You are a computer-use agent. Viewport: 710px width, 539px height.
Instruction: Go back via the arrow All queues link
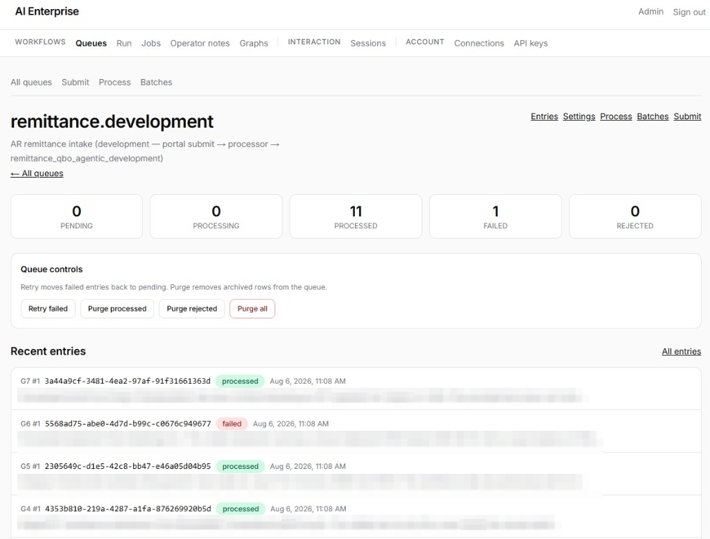click(x=37, y=173)
